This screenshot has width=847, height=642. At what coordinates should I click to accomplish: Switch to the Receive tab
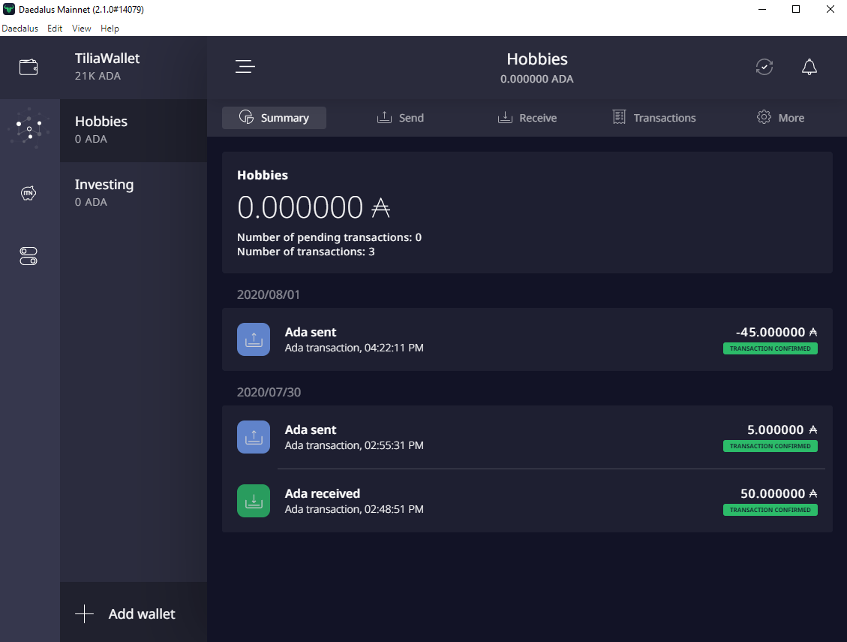527,118
